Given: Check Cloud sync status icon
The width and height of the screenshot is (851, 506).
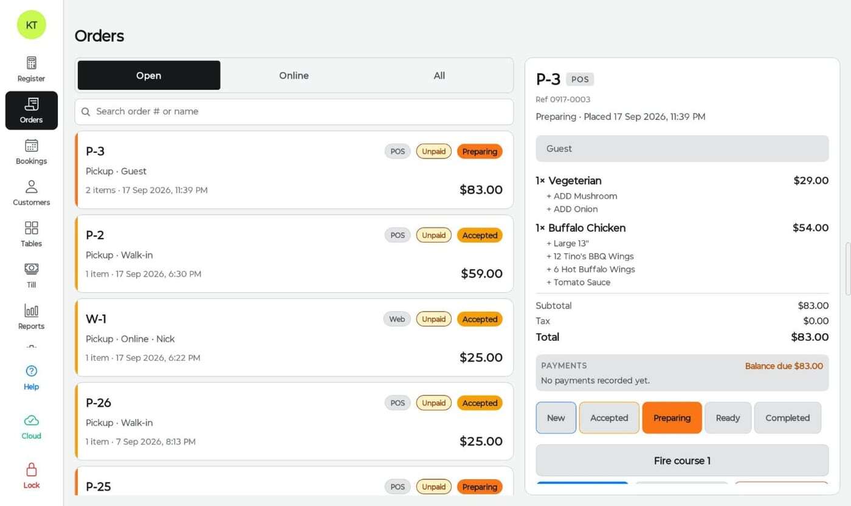Looking at the screenshot, I should 32,420.
